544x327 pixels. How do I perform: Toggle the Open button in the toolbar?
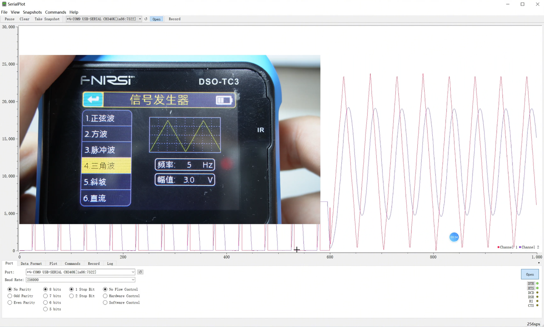tap(156, 19)
